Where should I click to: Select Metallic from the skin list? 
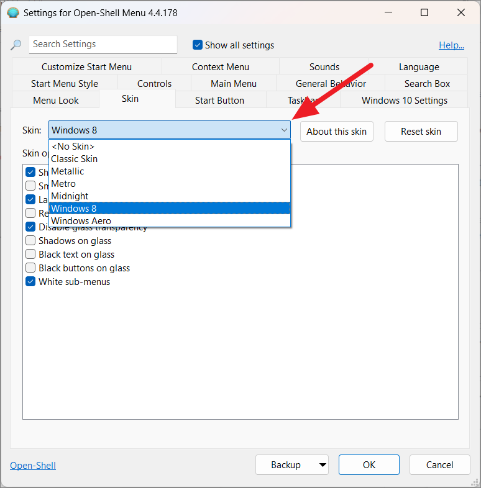point(67,171)
